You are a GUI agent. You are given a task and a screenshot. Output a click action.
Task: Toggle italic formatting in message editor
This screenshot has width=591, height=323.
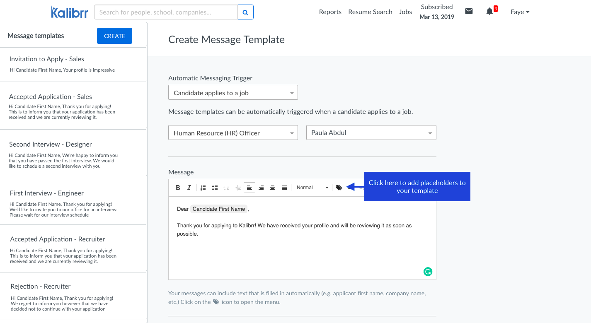189,188
